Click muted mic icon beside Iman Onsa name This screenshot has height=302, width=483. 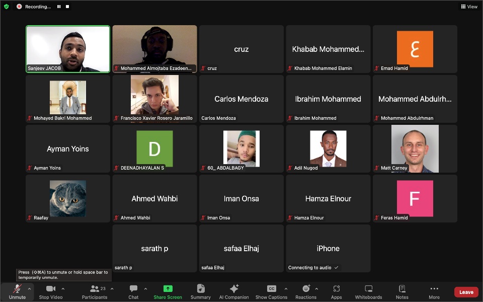click(203, 218)
